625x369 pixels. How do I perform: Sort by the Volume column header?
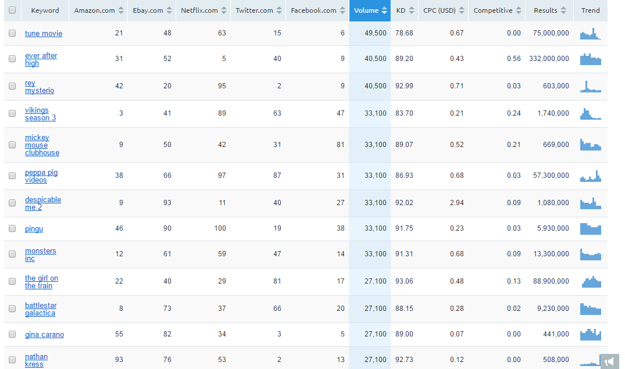point(370,10)
